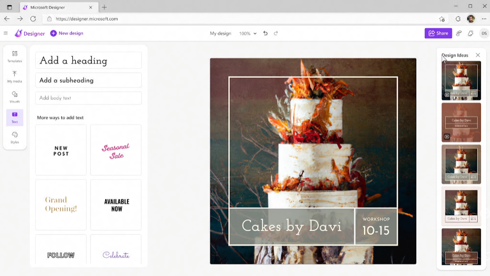Open browser settings and more menu
Image resolution: width=490 pixels, height=276 pixels.
[x=484, y=19]
